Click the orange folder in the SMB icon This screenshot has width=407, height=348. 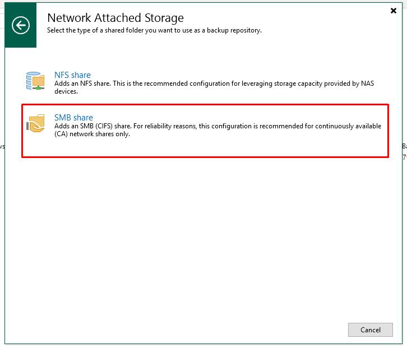click(x=37, y=123)
